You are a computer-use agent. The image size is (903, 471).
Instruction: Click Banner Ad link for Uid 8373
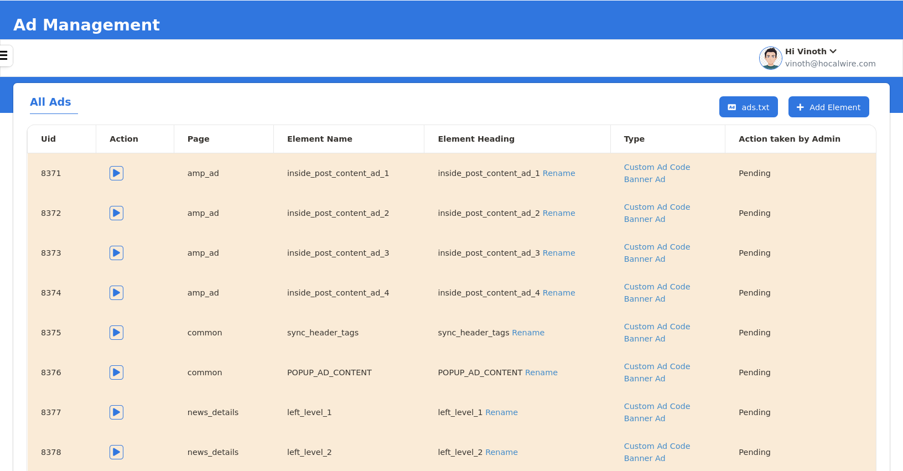coord(644,259)
